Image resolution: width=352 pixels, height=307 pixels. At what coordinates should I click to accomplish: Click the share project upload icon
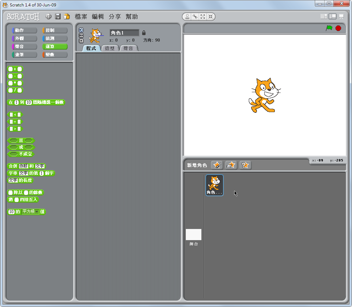(67, 16)
